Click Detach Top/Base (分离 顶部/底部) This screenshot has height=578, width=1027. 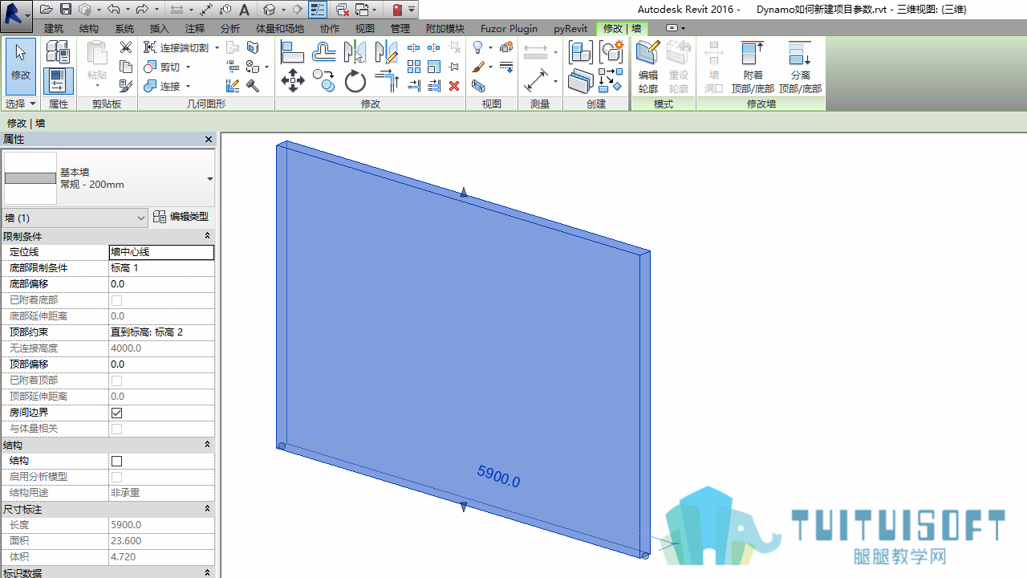click(x=800, y=67)
